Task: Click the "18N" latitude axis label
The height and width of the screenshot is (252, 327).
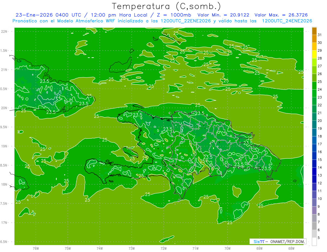Action: tap(4, 184)
